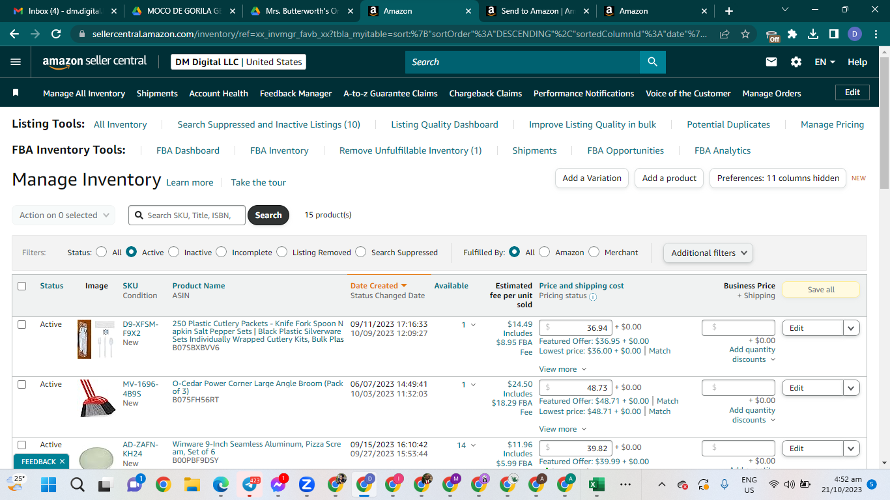Click the Pricing status info icon
Screen dimensions: 890x500
[x=593, y=296]
